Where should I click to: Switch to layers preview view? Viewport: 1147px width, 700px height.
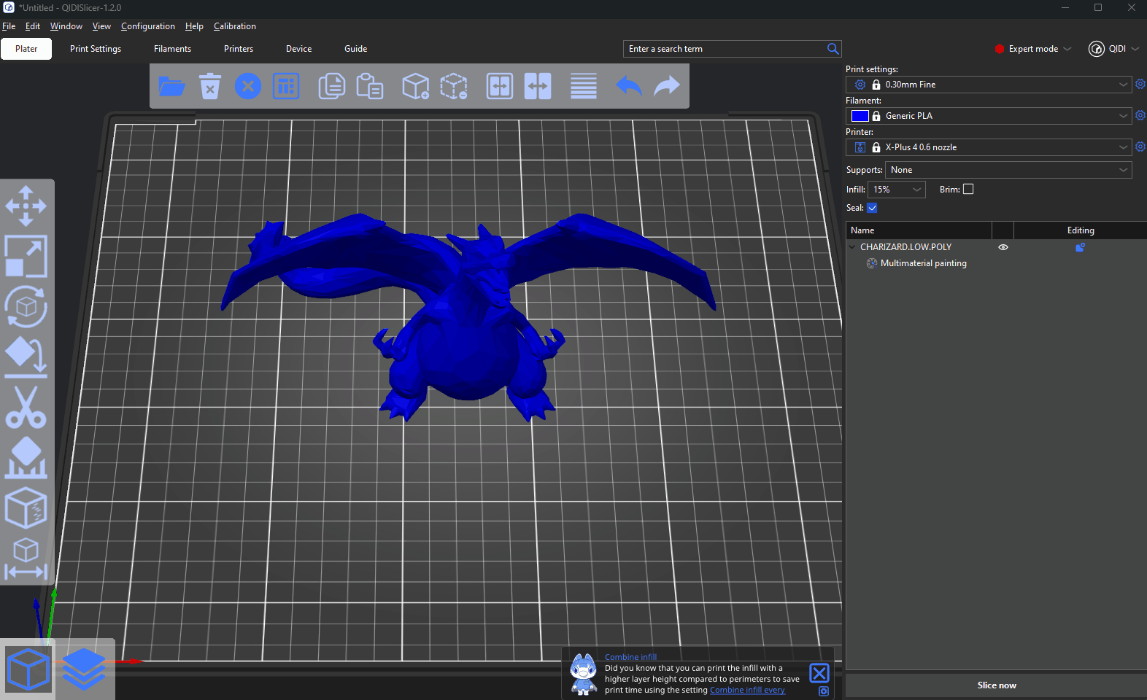[x=84, y=669]
